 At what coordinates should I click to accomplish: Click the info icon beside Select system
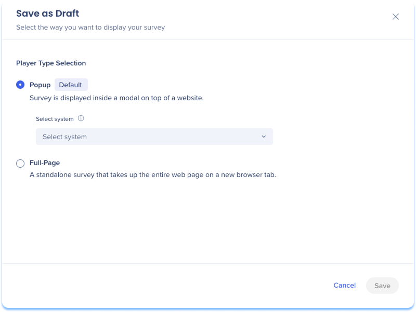pyautogui.click(x=81, y=118)
